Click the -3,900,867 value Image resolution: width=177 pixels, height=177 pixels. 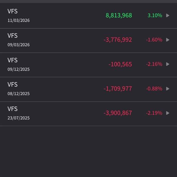click(x=118, y=113)
